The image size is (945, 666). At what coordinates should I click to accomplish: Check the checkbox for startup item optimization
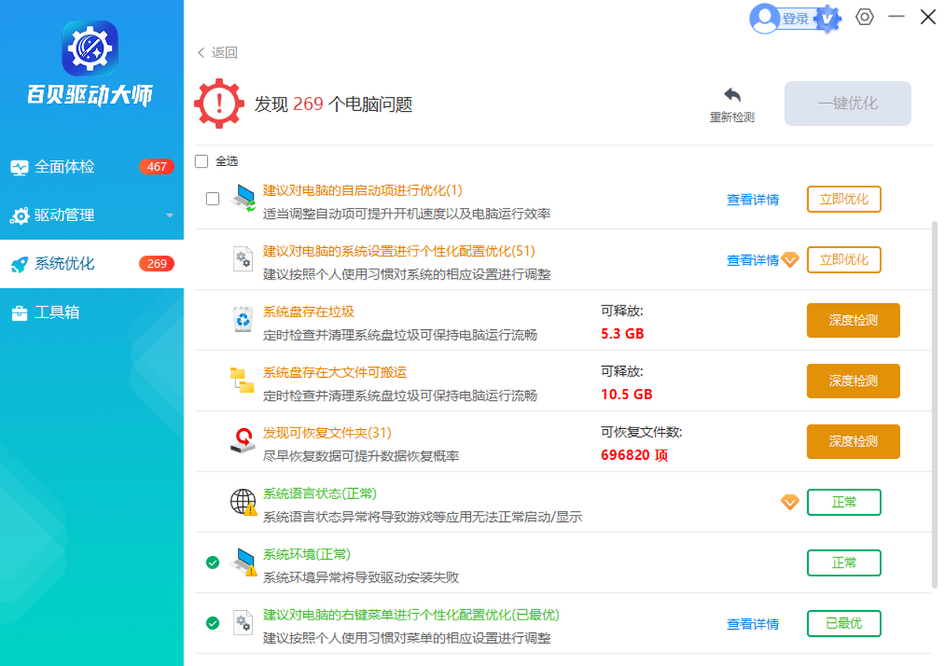click(212, 198)
